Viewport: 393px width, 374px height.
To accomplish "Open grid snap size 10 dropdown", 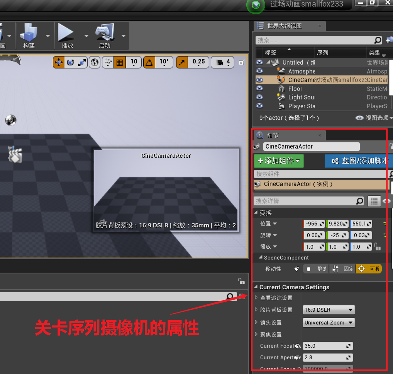I will [x=134, y=62].
